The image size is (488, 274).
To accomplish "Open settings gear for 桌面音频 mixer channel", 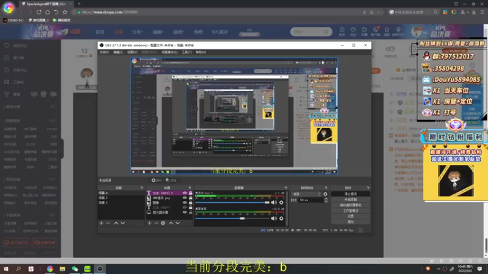I will tap(281, 219).
